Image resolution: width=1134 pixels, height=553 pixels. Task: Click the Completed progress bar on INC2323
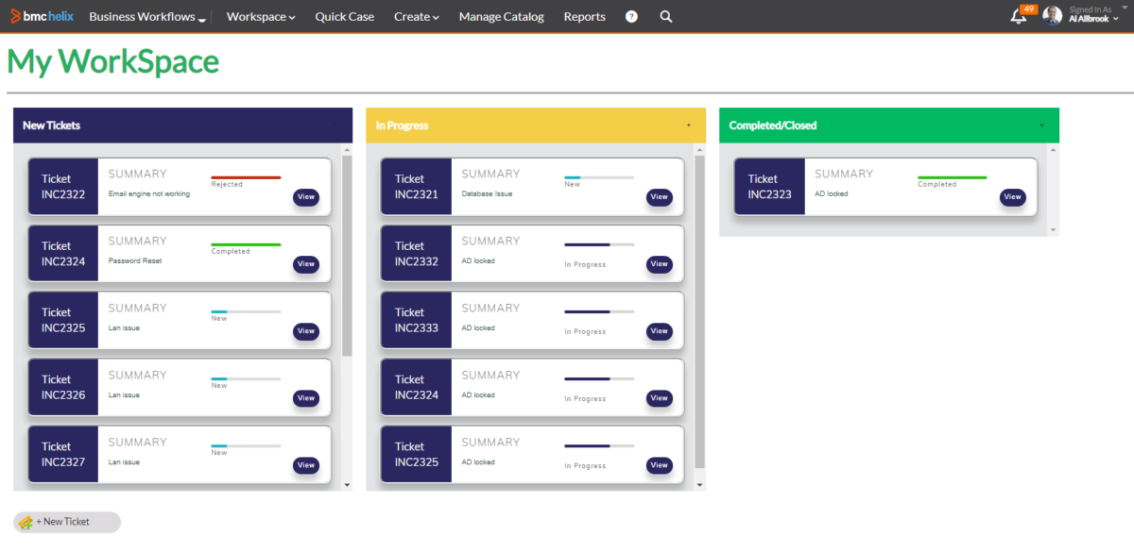coord(953,177)
